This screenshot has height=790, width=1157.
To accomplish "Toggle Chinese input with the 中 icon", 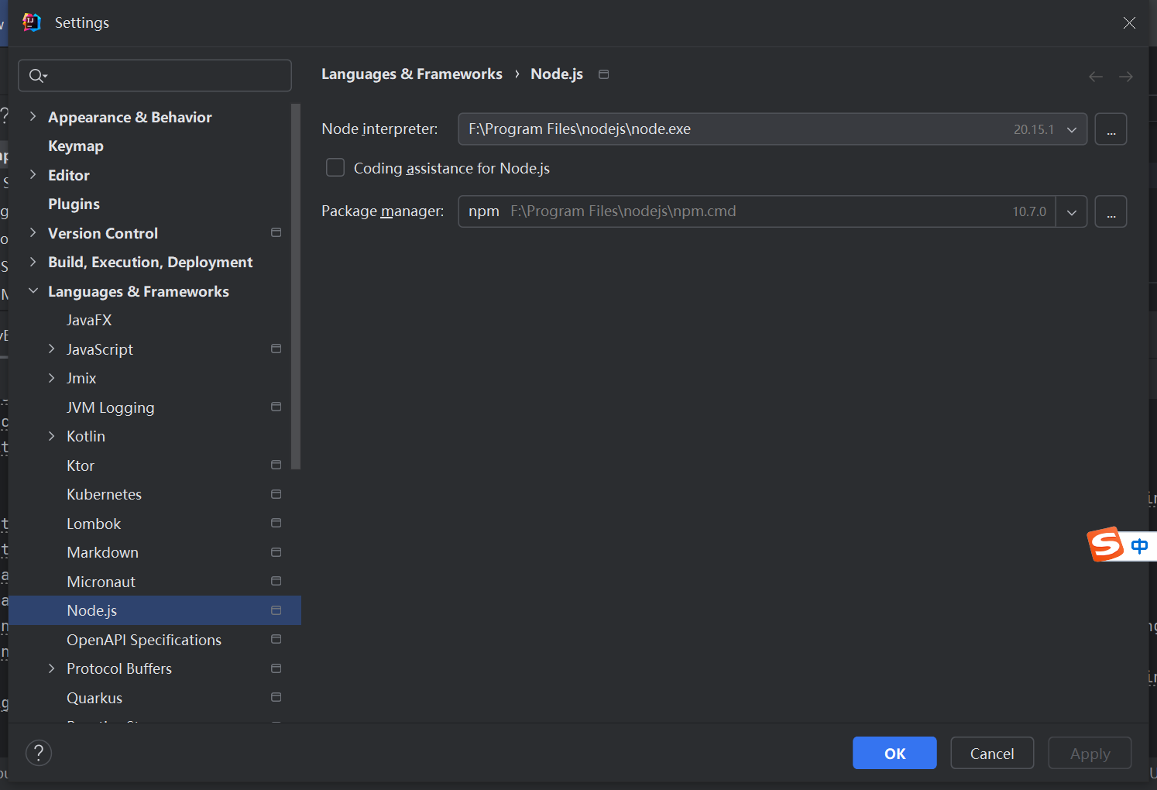I will (x=1138, y=545).
